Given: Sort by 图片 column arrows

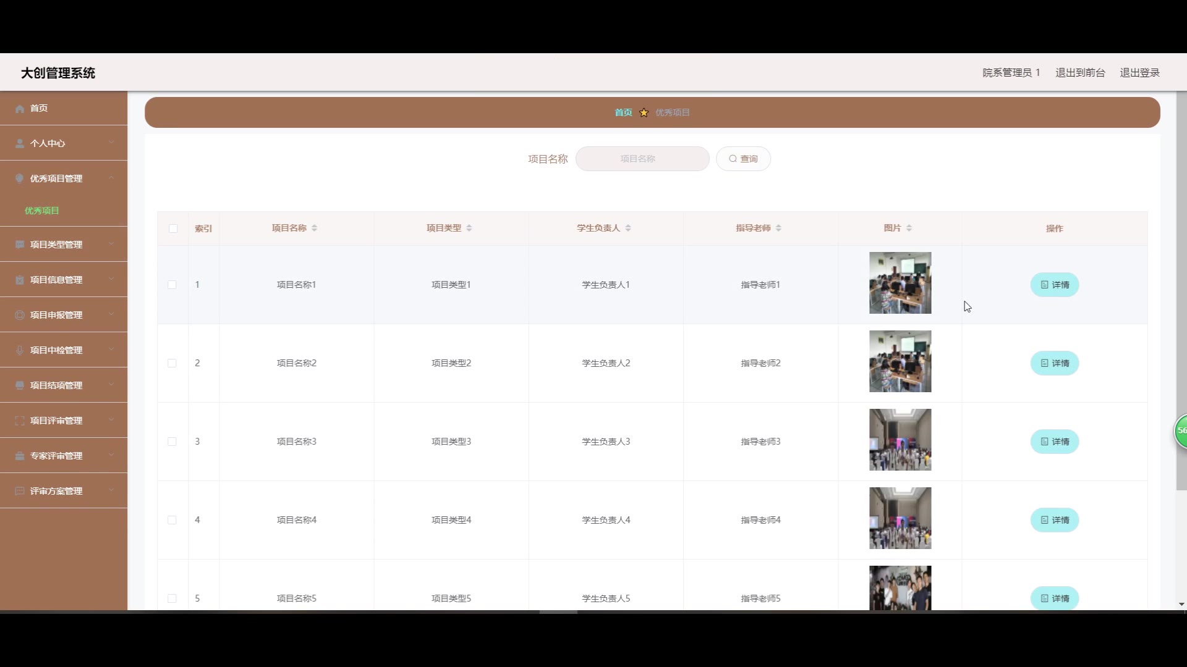Looking at the screenshot, I should point(909,229).
